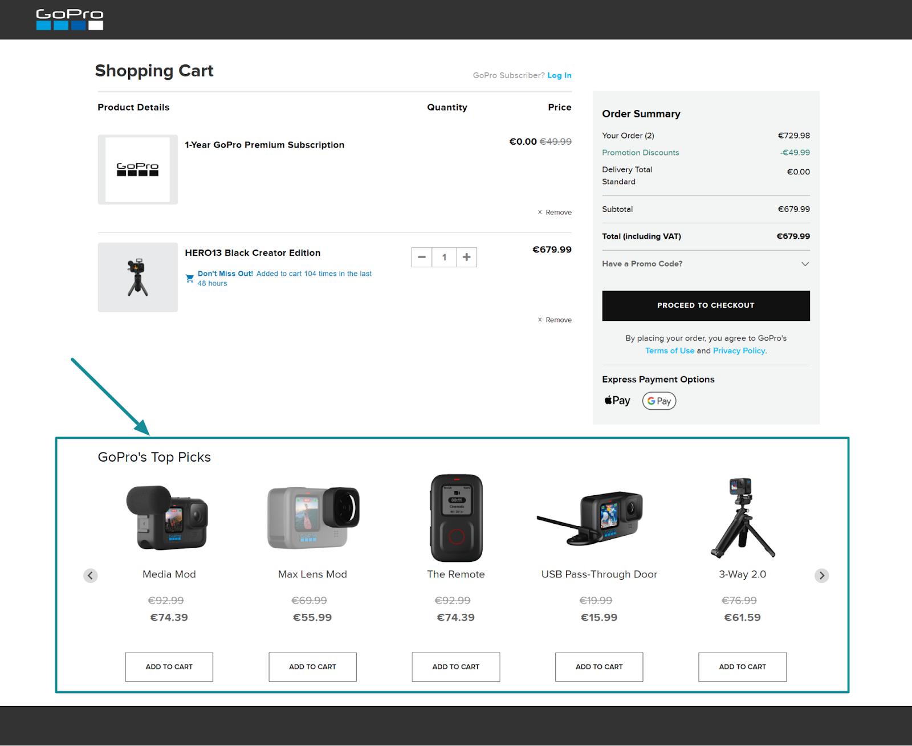
Task: Decrease HERO13 quantity with minus button
Action: pos(422,257)
